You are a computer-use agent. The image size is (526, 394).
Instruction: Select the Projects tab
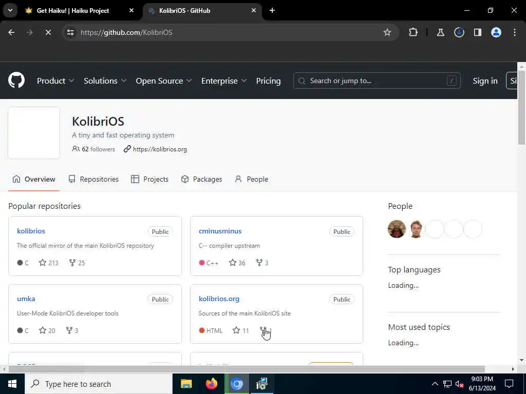pos(149,179)
